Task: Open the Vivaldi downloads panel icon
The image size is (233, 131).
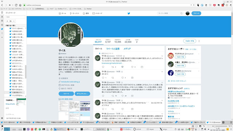Action: click(x=2, y=17)
